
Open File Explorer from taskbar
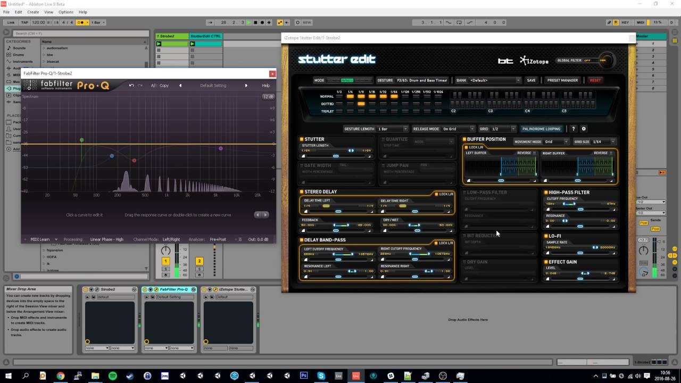(x=95, y=376)
